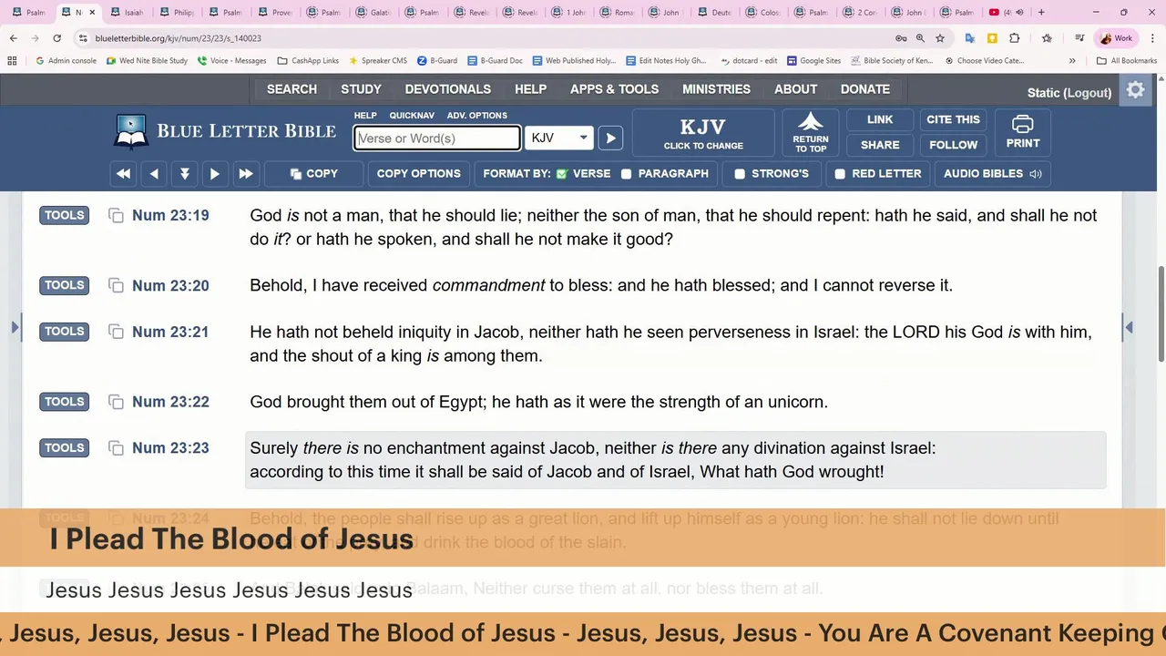This screenshot has height=656, width=1166.
Task: Open TOOLS for Num 23:22
Action: (64, 403)
